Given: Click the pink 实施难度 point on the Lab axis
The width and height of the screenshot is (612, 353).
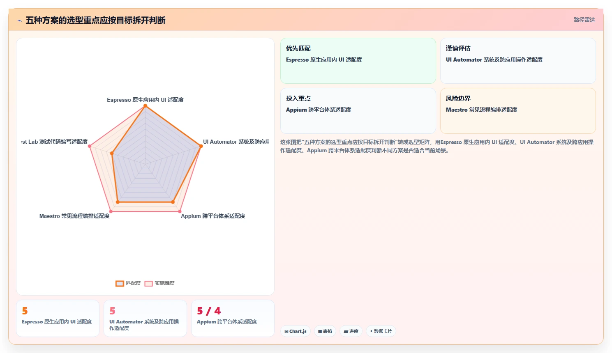Looking at the screenshot, I should [90, 146].
